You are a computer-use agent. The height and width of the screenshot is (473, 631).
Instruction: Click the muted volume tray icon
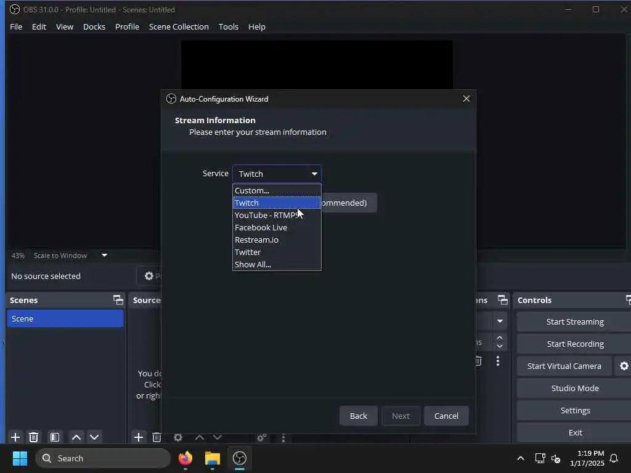point(556,458)
